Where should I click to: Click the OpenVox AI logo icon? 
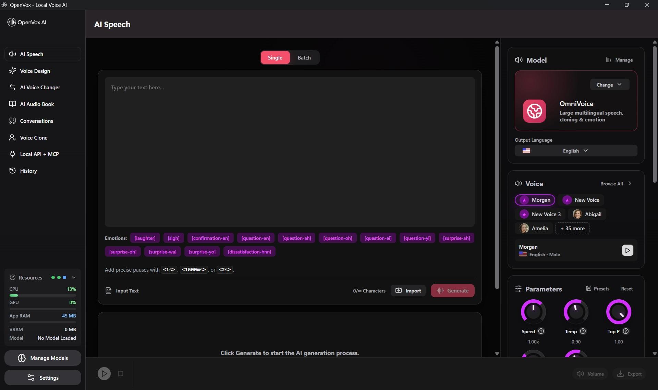click(12, 22)
